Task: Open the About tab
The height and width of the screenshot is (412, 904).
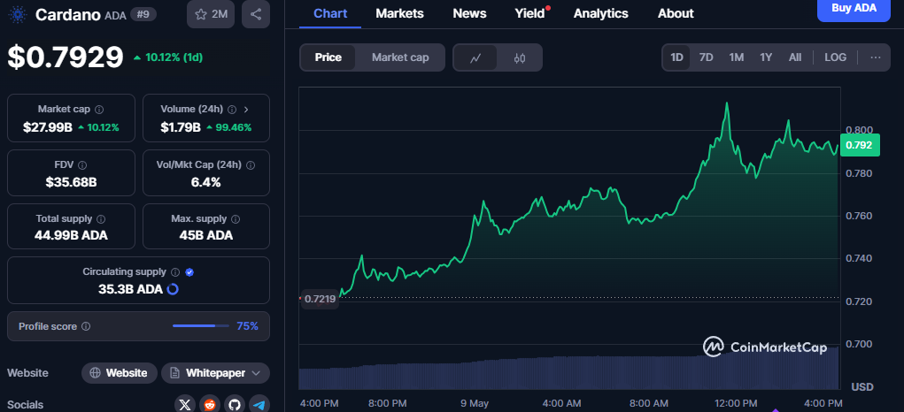Action: [676, 13]
